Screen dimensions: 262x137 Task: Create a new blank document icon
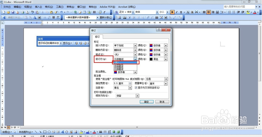pos(4,12)
